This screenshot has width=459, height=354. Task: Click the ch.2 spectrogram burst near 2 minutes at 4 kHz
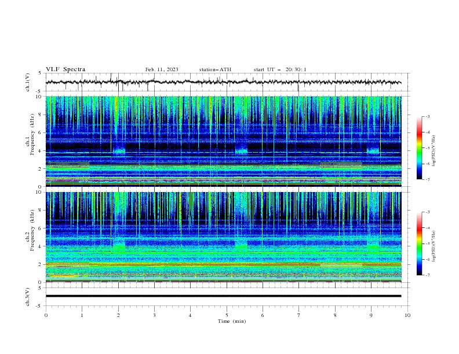(x=119, y=247)
